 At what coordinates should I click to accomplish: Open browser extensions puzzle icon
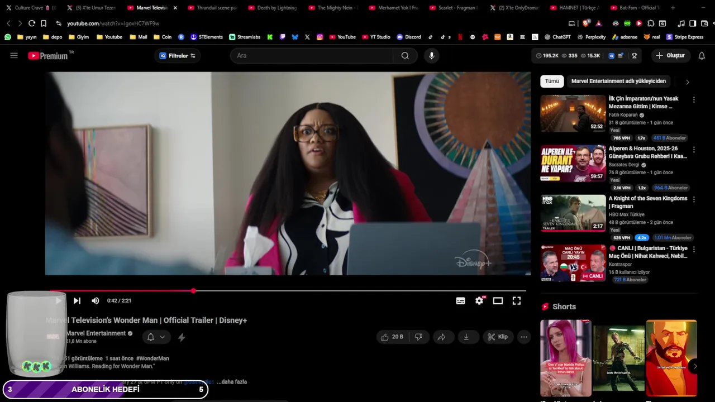(x=651, y=23)
